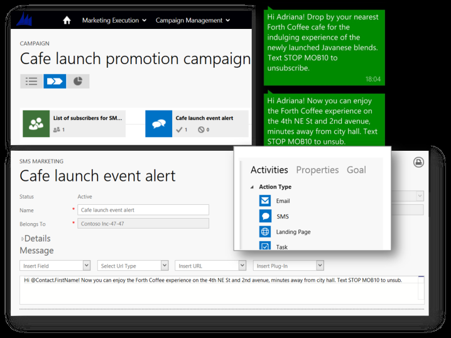
Task: Open the Insert URL dropdown
Action: (210, 266)
